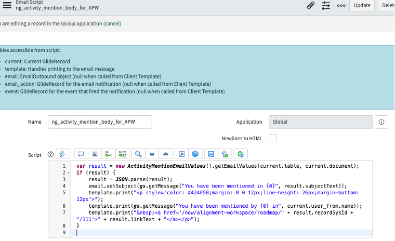
Task: Click the 'Script' field label
Action: coord(34,155)
